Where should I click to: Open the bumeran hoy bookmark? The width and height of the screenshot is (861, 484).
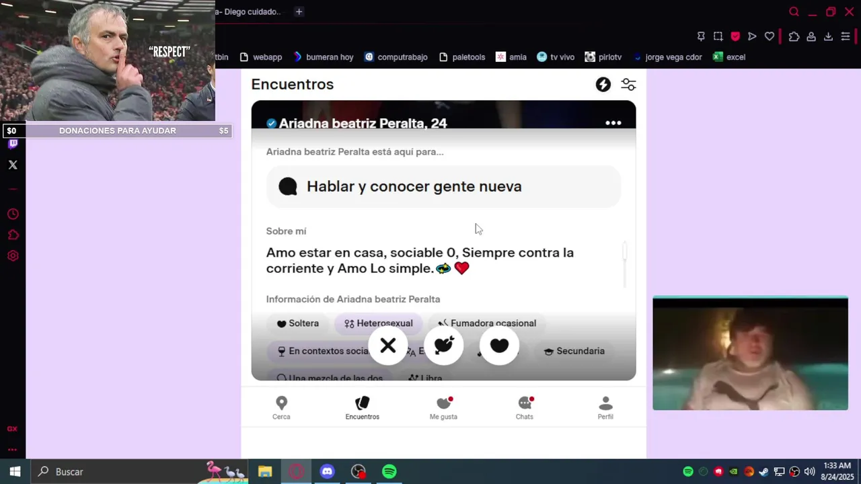[x=323, y=57]
